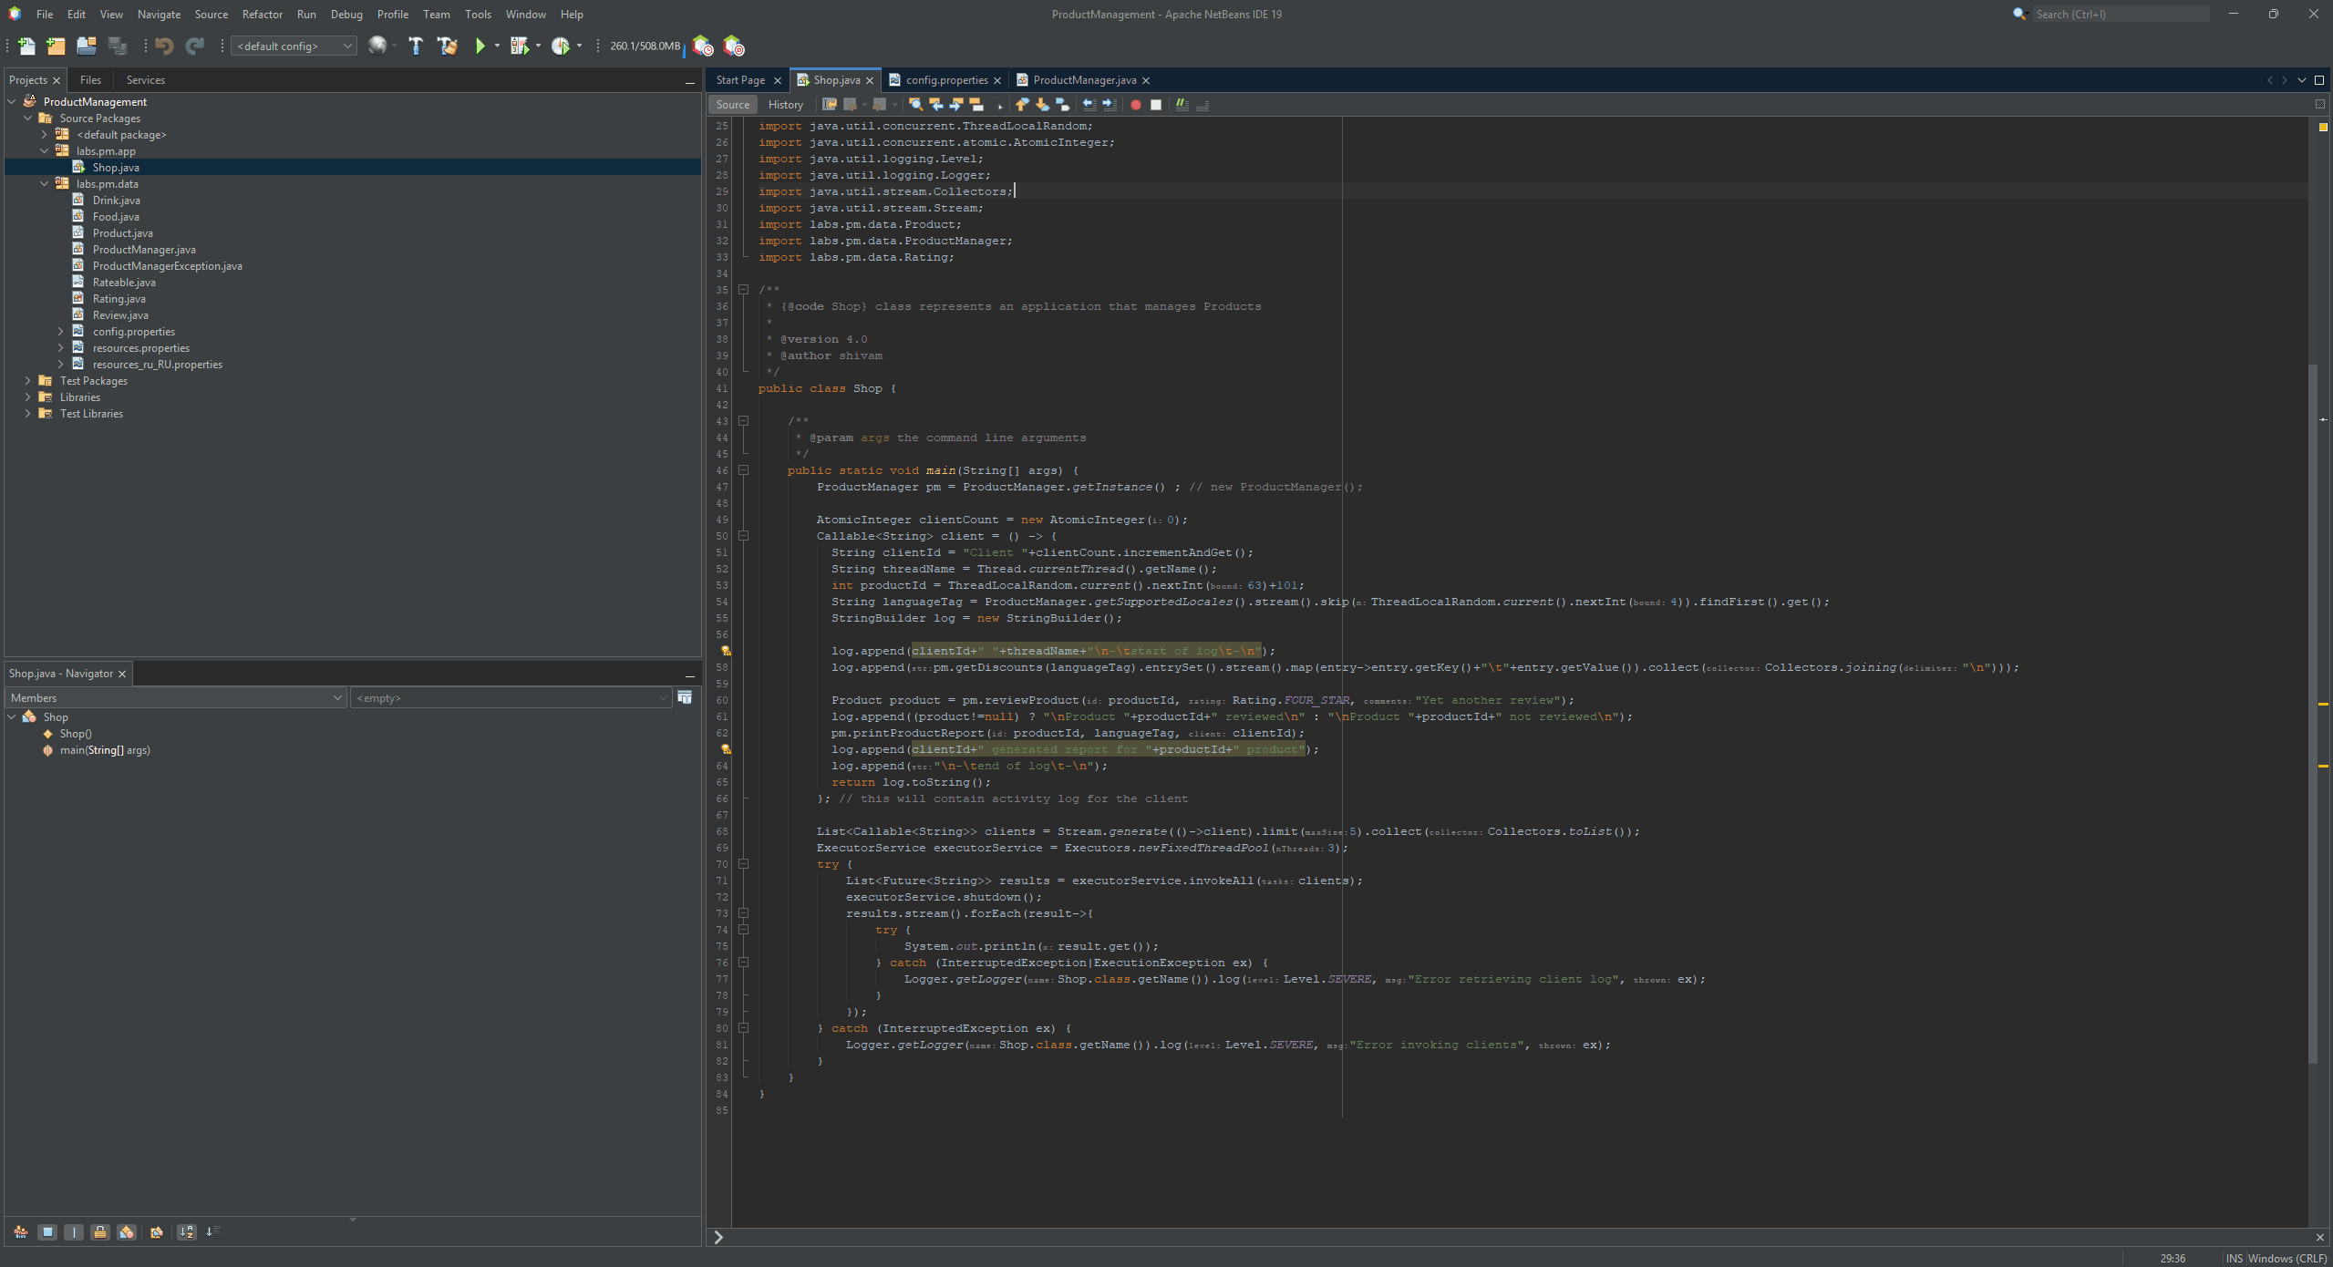The height and width of the screenshot is (1267, 2333).
Task: Switch to the config.properties editor tab
Action: point(945,80)
